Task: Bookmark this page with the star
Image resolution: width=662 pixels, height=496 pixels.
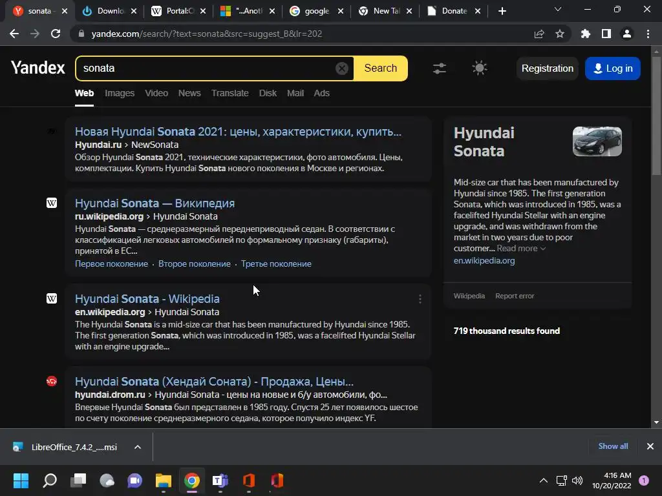Action: pos(560,34)
